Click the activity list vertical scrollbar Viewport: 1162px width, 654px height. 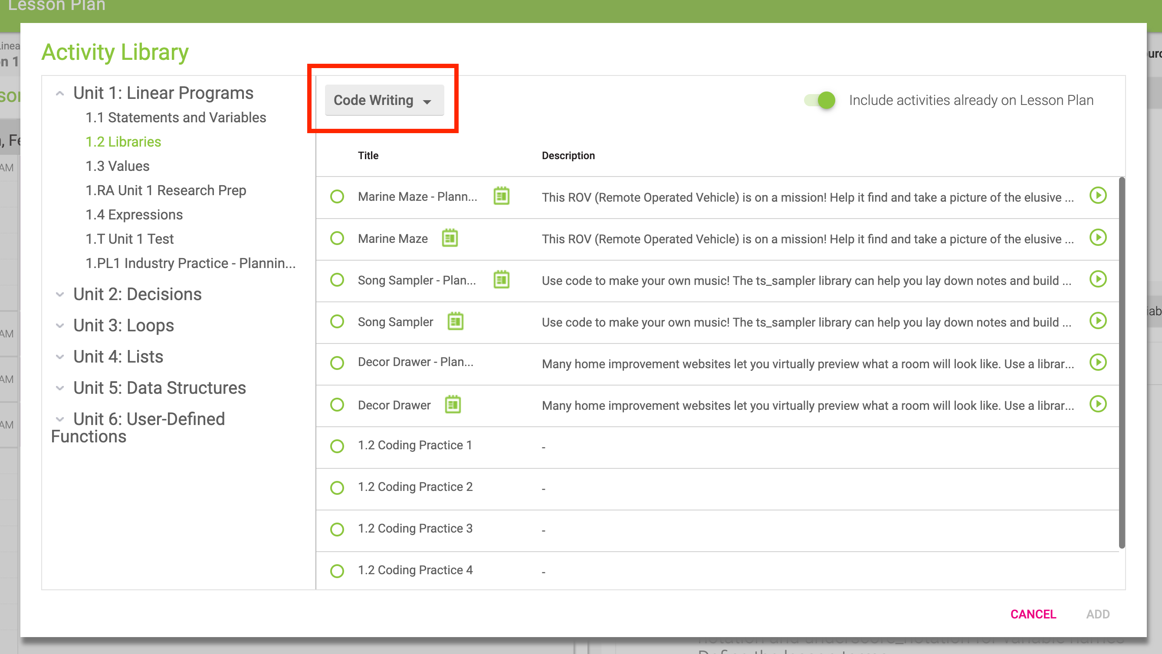tap(1122, 363)
